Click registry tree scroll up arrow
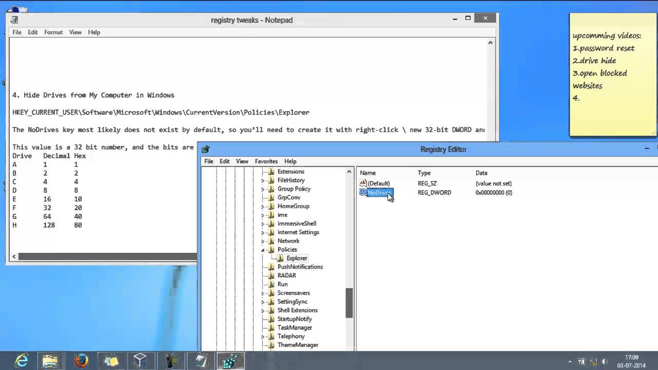Viewport: 658px width, 370px height. 350,172
